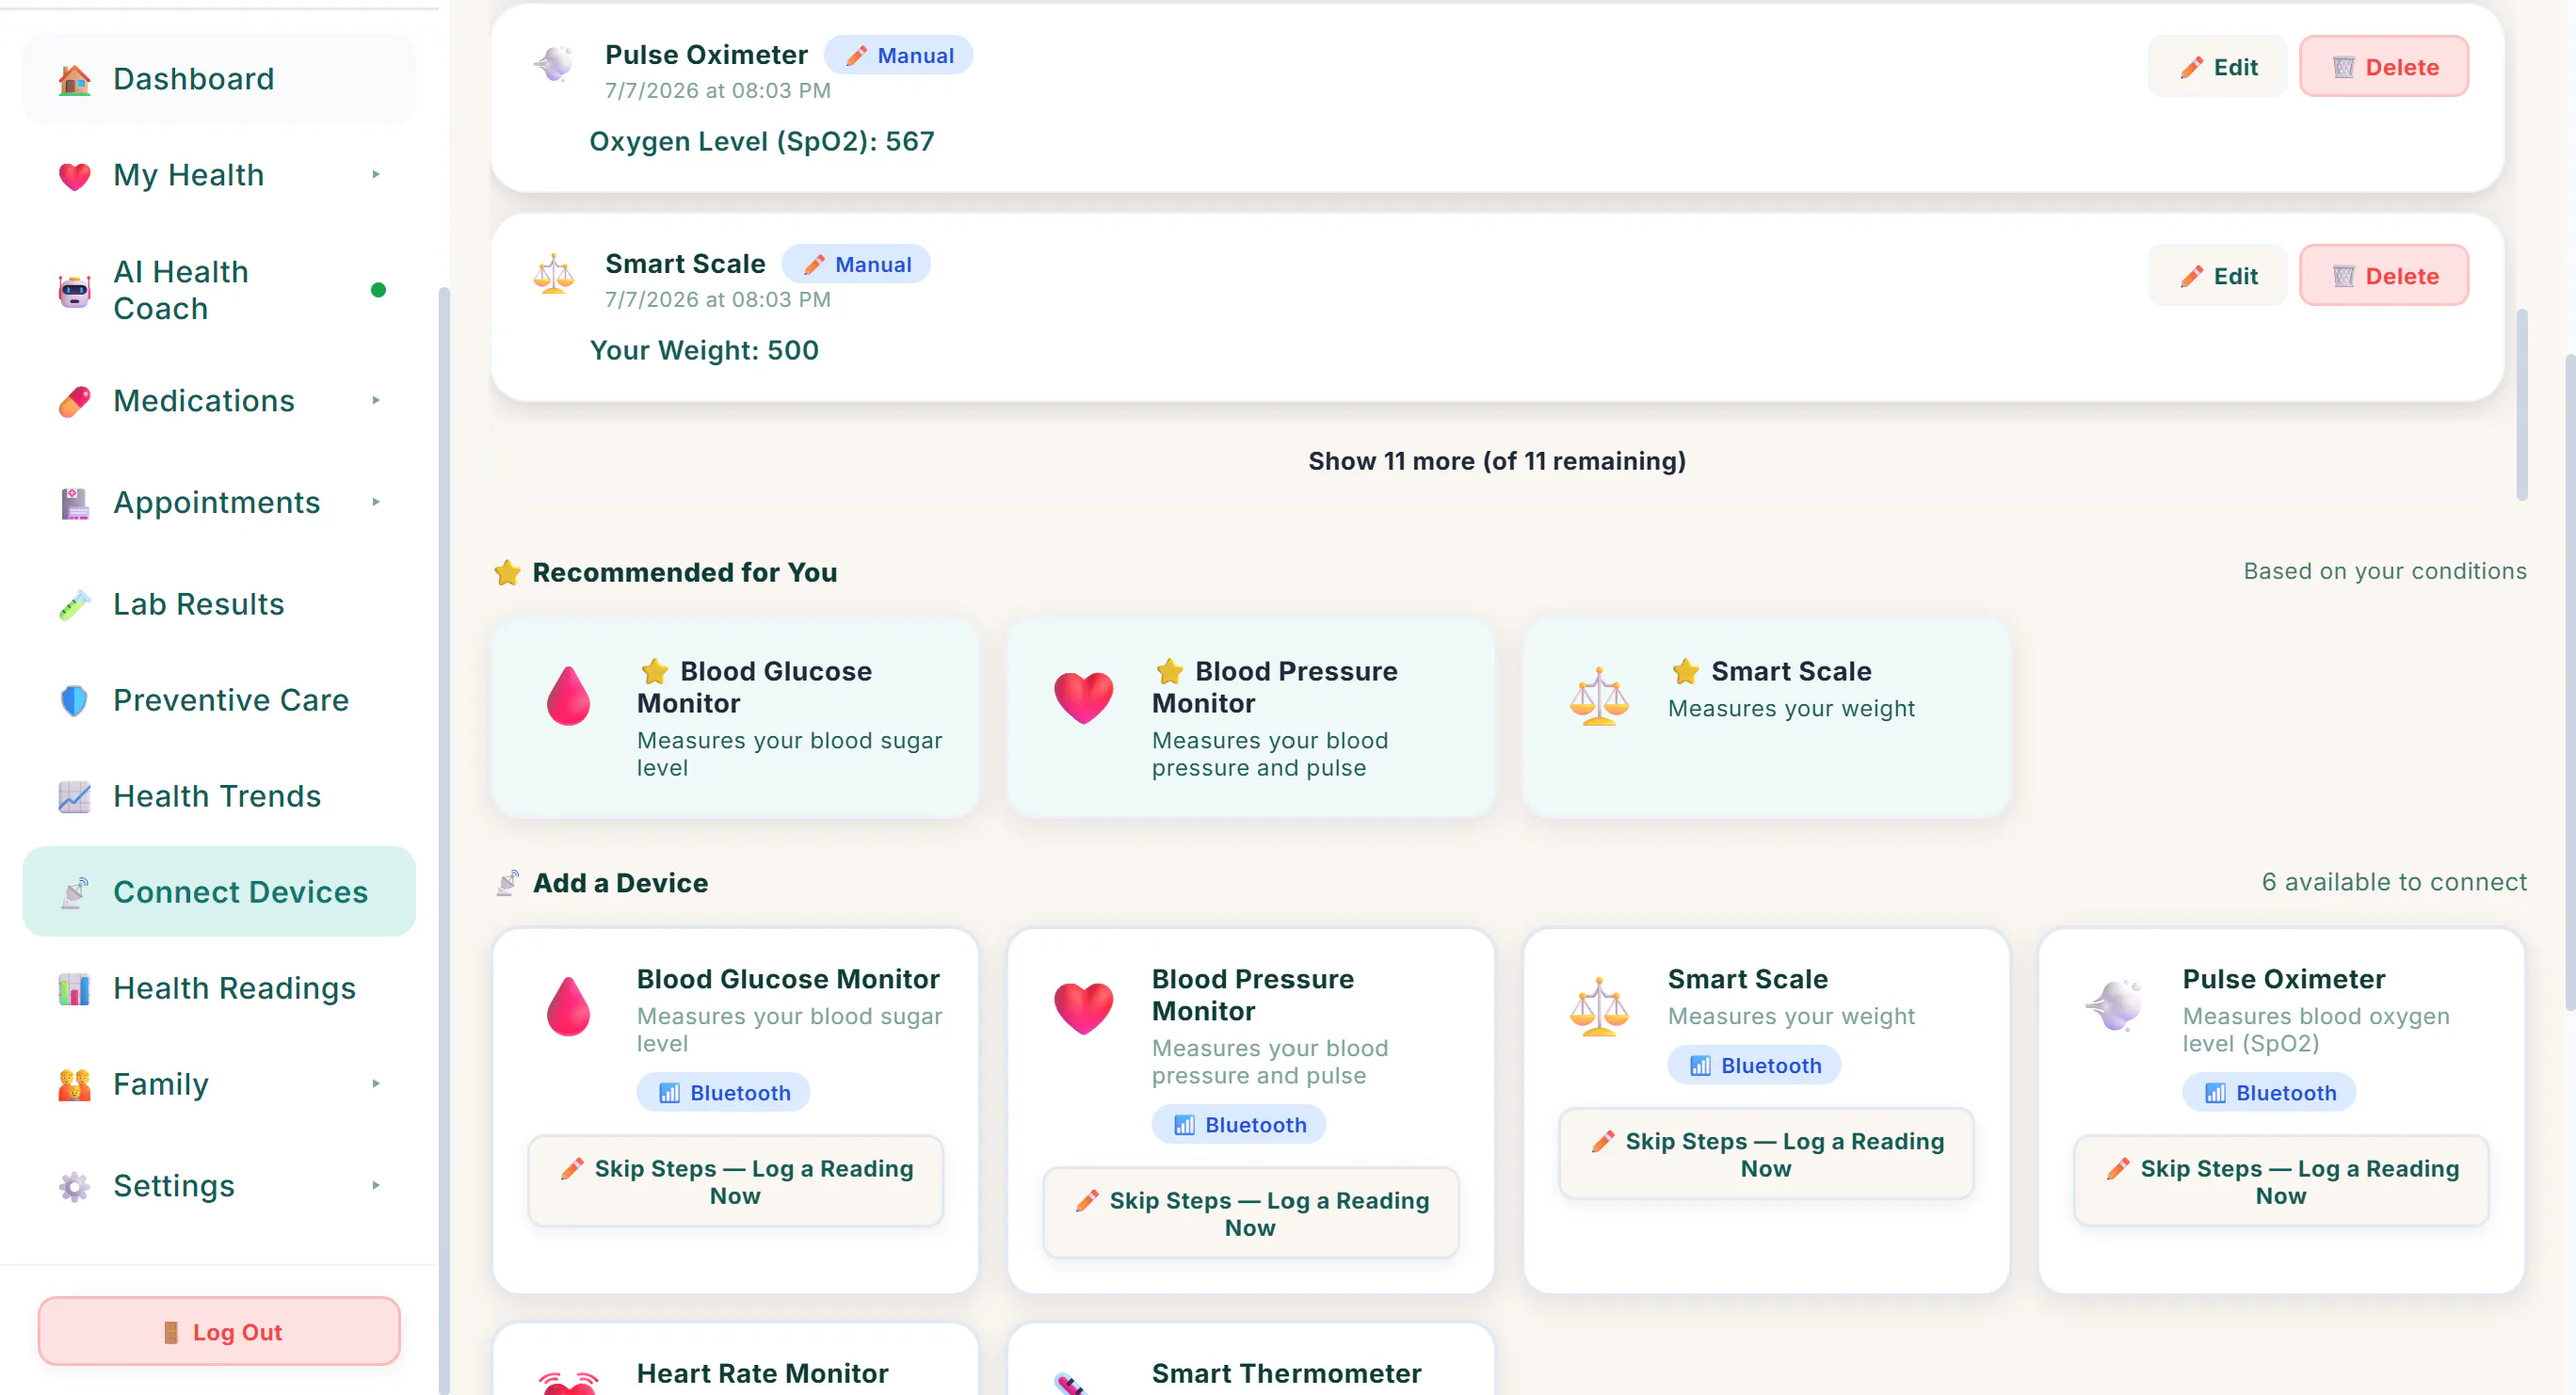Open the Family menu item
This screenshot has width=2576, height=1395.
pos(219,1084)
